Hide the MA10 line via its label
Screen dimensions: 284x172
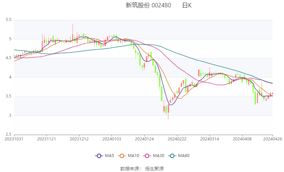[134, 156]
